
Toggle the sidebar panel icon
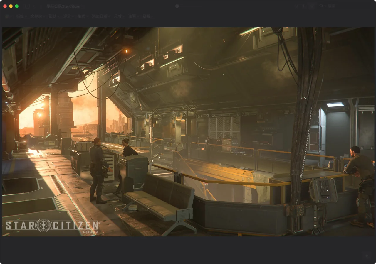27,6
